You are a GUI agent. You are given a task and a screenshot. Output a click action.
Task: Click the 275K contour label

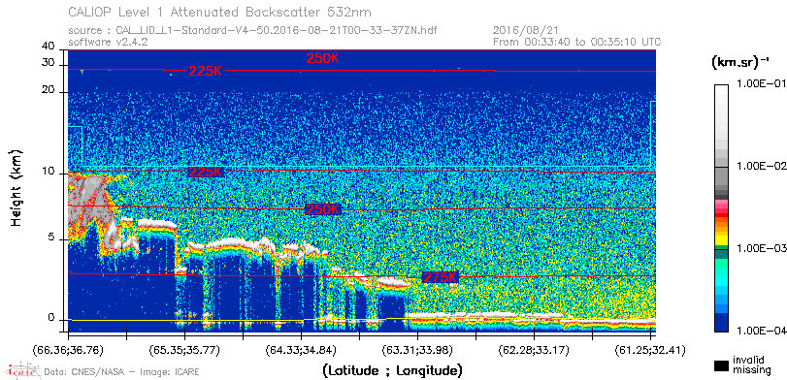(x=441, y=277)
